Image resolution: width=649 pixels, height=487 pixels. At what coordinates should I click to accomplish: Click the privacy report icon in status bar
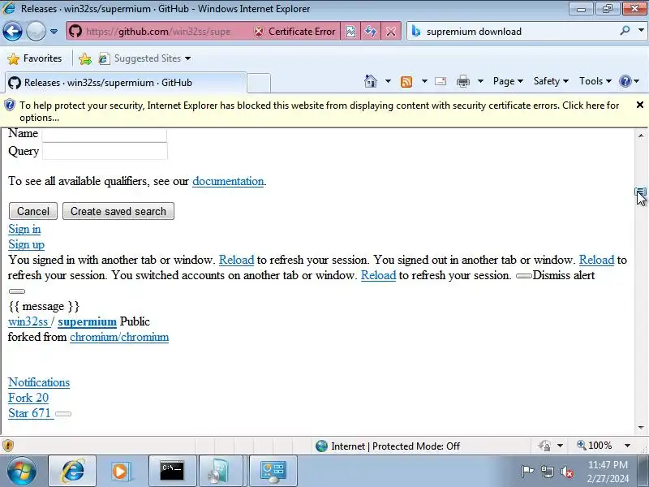coord(544,446)
